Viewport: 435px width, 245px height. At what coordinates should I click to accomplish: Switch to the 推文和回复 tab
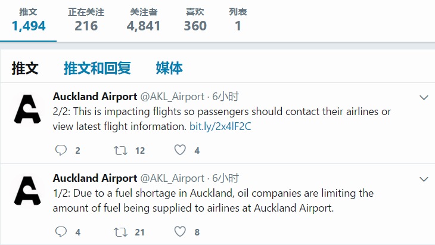[x=97, y=68]
